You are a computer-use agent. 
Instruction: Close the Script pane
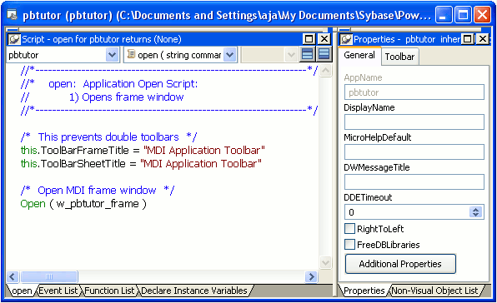pos(324,39)
